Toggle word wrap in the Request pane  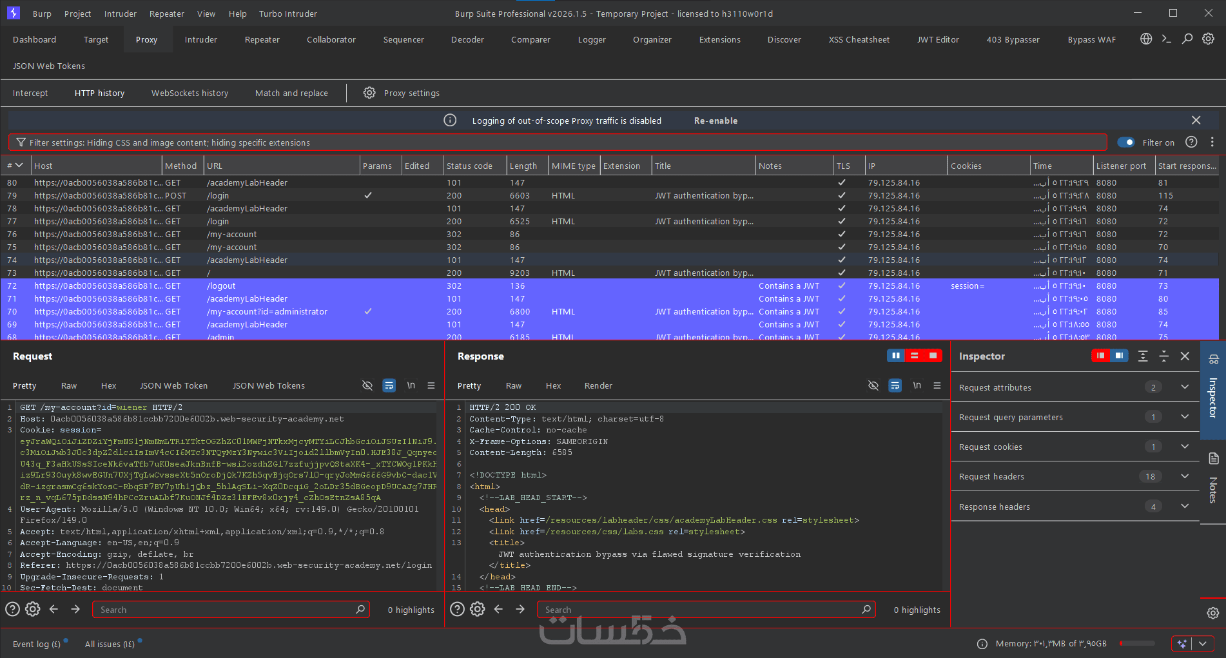pos(389,385)
